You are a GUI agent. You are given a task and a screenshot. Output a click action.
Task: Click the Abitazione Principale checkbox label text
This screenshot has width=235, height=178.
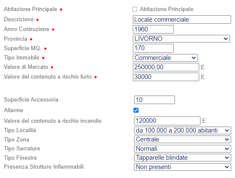click(x=166, y=9)
